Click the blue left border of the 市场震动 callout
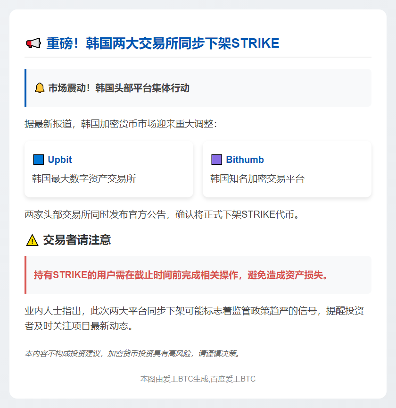The height and width of the screenshot is (408, 396). coord(25,88)
